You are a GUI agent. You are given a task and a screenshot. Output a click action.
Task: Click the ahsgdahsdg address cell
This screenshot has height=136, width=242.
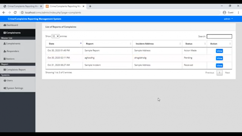pos(157,58)
